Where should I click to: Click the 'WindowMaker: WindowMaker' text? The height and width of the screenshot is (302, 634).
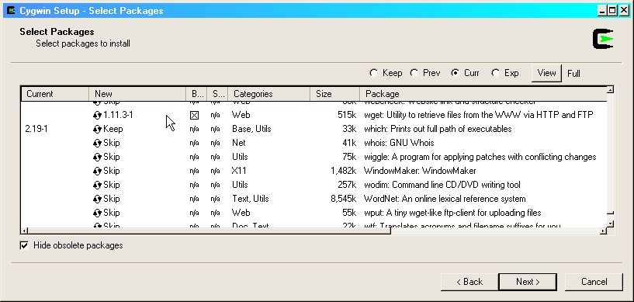(420, 171)
